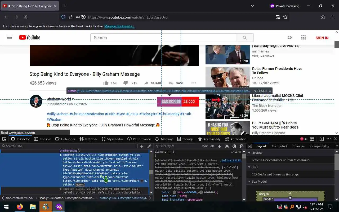Screen dimensions: 339x212
Task: Open a new browser tab
Action: click(x=65, y=6)
